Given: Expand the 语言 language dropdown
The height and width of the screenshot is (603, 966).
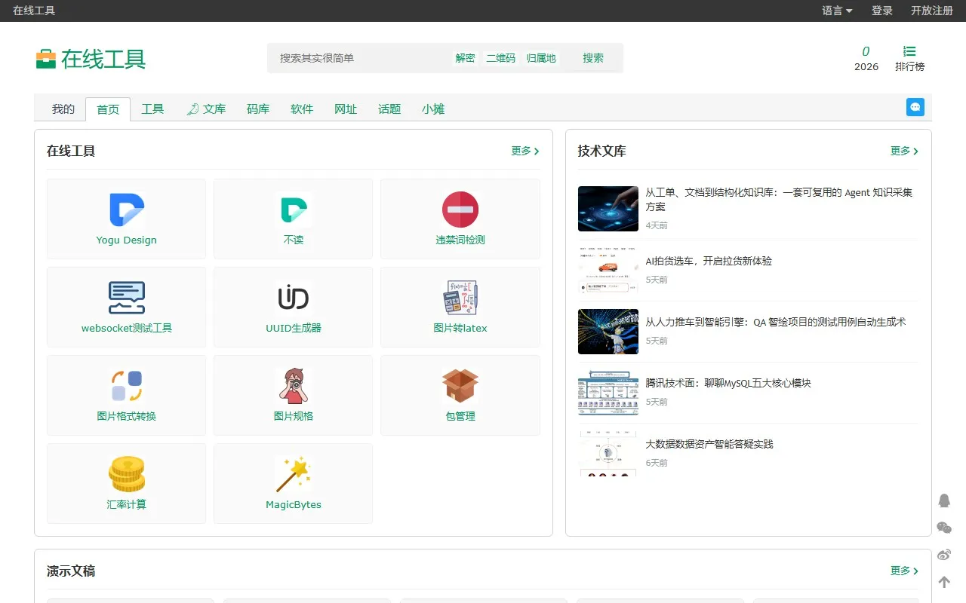Looking at the screenshot, I should (x=836, y=11).
